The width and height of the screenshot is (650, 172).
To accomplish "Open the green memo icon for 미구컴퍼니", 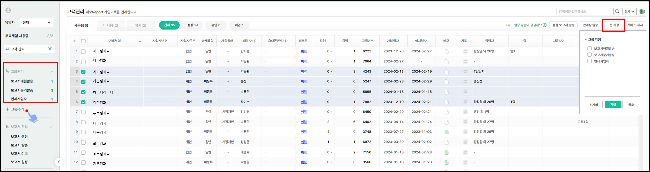I will [x=446, y=132].
